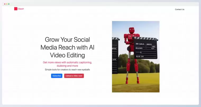This screenshot has height=107, width=201.
Task: Click the Upload a video now! button
Action: (x=74, y=76)
